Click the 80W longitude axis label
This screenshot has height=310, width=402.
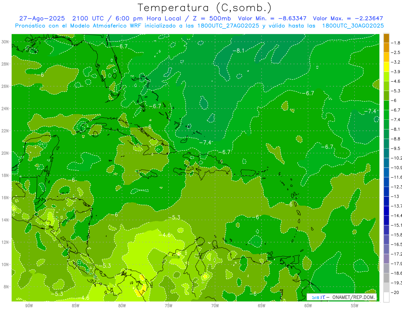[x=122, y=306]
